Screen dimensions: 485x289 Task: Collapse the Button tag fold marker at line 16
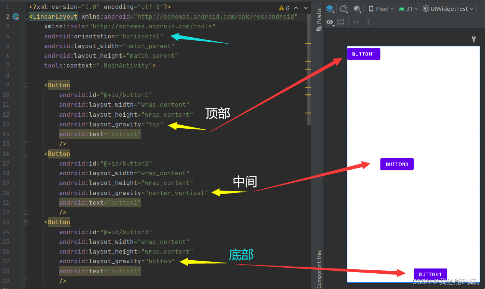[x=26, y=154]
